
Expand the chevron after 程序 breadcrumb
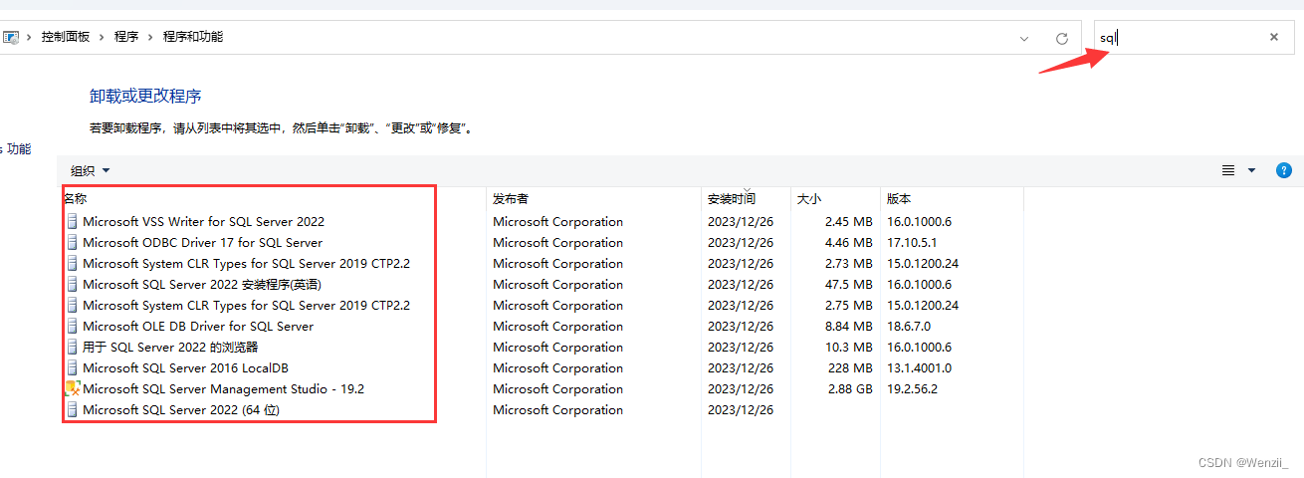point(151,37)
